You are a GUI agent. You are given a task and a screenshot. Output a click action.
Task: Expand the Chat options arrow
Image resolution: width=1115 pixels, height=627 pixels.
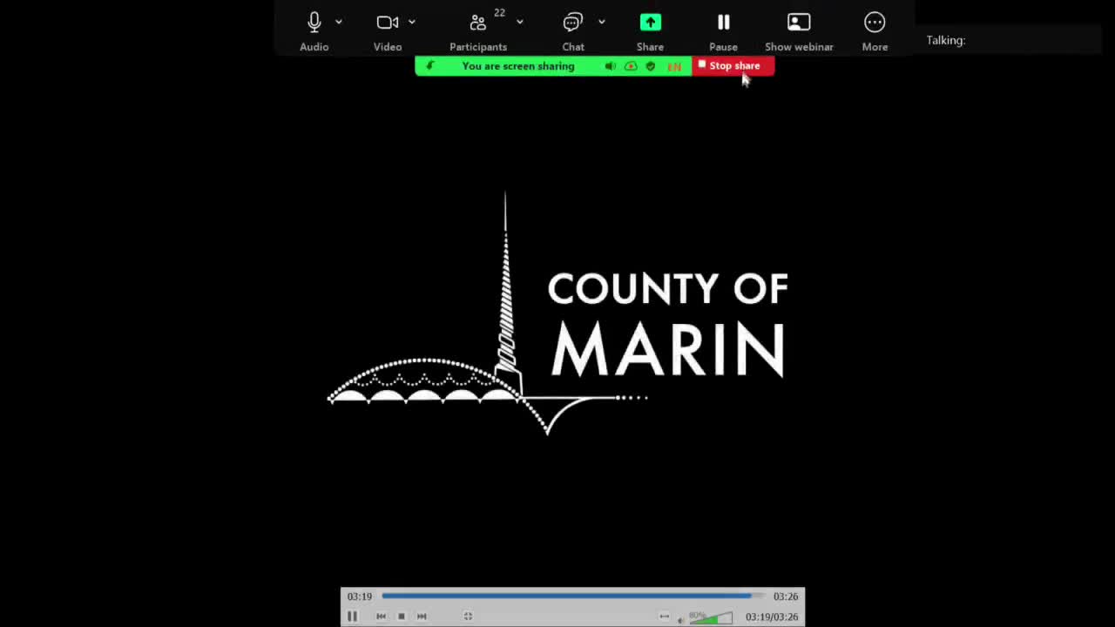(601, 22)
